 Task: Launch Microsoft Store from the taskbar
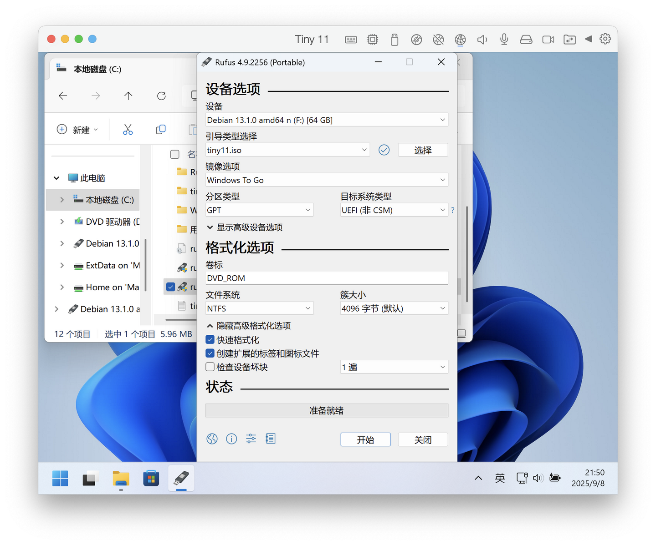(x=151, y=479)
